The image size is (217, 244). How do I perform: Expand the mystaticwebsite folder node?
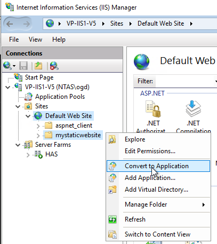pos(38,136)
